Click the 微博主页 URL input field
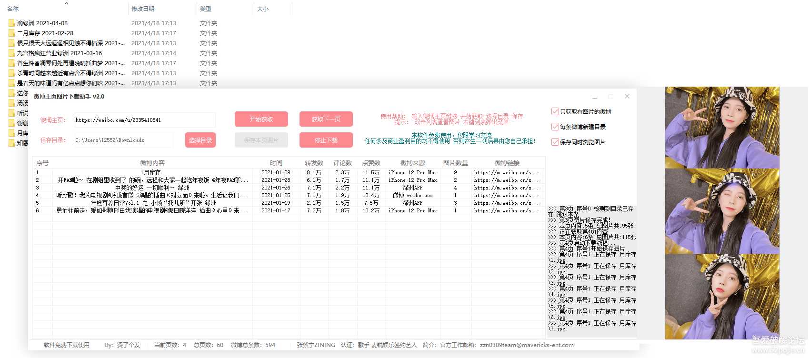This screenshot has height=358, width=809. click(144, 120)
